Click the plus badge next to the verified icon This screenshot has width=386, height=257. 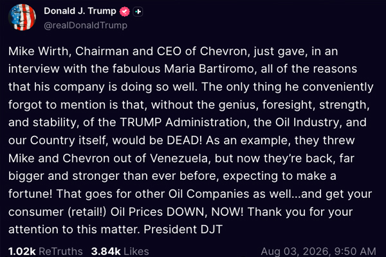coord(138,12)
